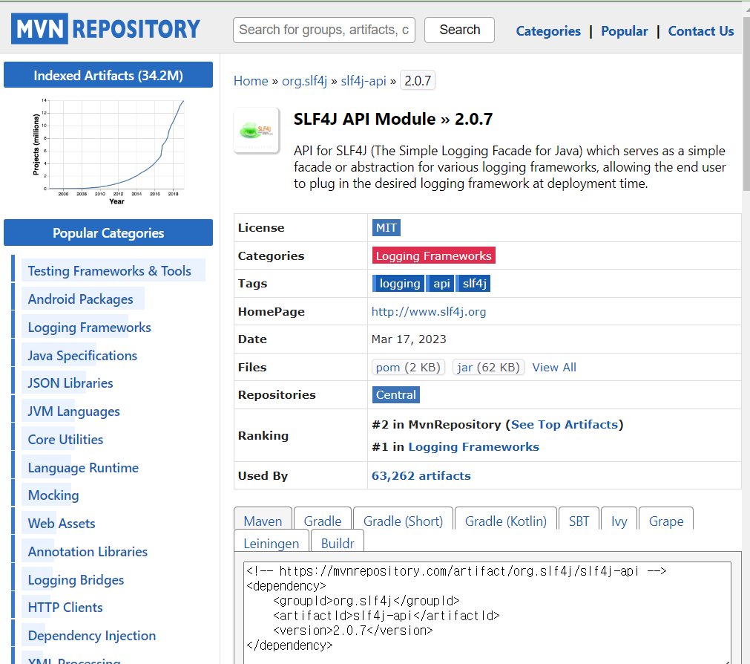Open Dependency Injection category
The image size is (750, 664).
pyautogui.click(x=92, y=636)
